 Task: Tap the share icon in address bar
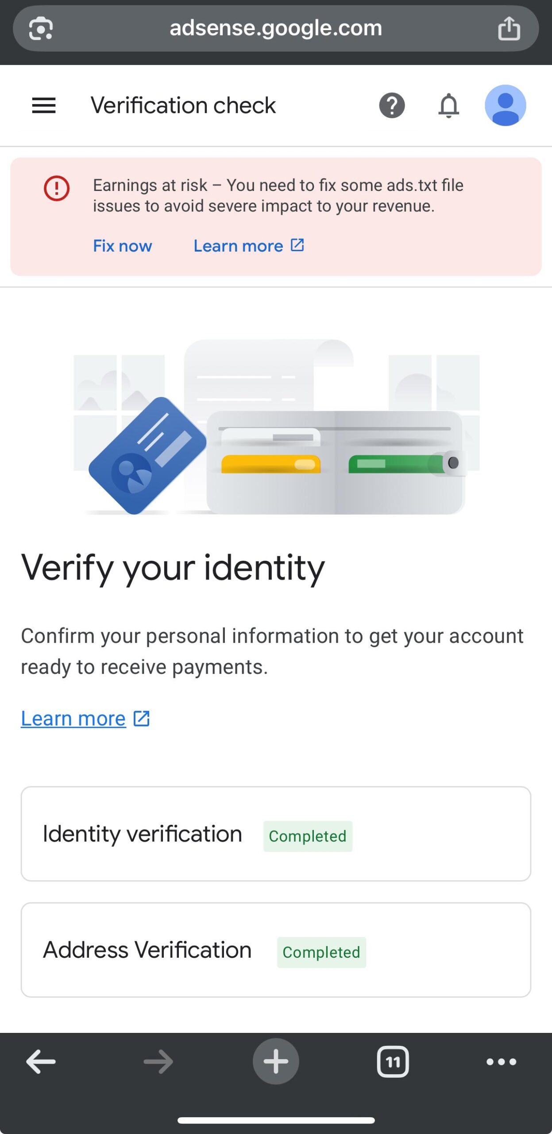coord(509,28)
